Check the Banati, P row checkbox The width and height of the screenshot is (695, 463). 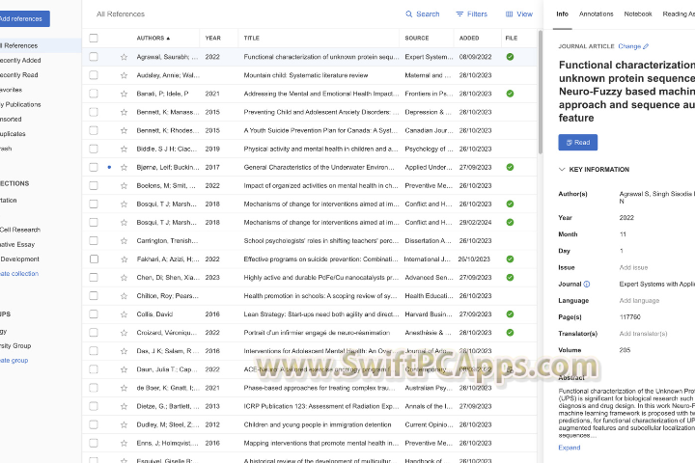pos(94,94)
